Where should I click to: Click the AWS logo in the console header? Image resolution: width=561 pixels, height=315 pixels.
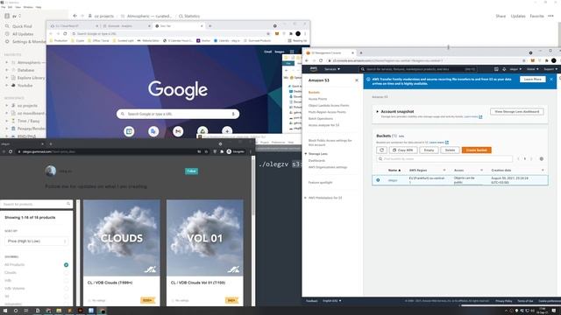pyautogui.click(x=314, y=69)
